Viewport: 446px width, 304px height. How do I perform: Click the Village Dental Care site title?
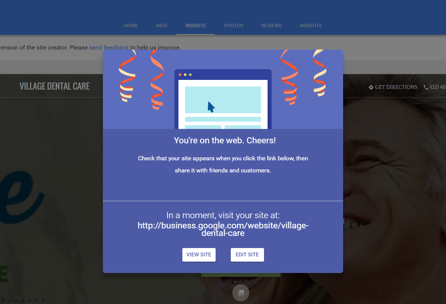coord(54,86)
